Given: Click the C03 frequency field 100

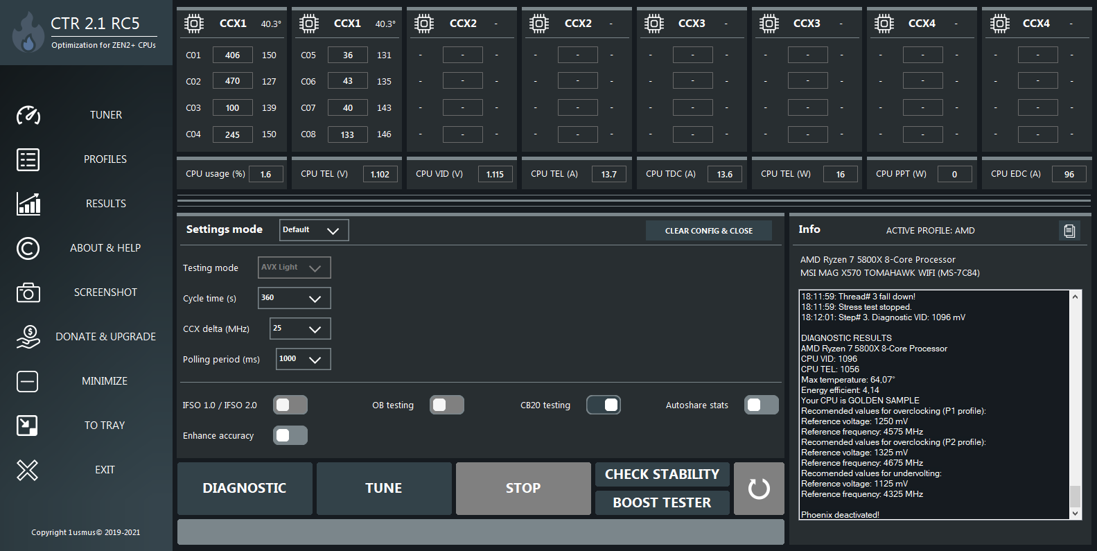Looking at the screenshot, I should click(x=232, y=108).
